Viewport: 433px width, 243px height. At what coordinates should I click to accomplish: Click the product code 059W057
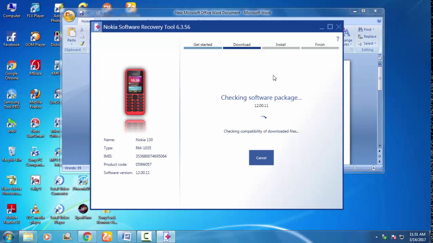(x=143, y=164)
